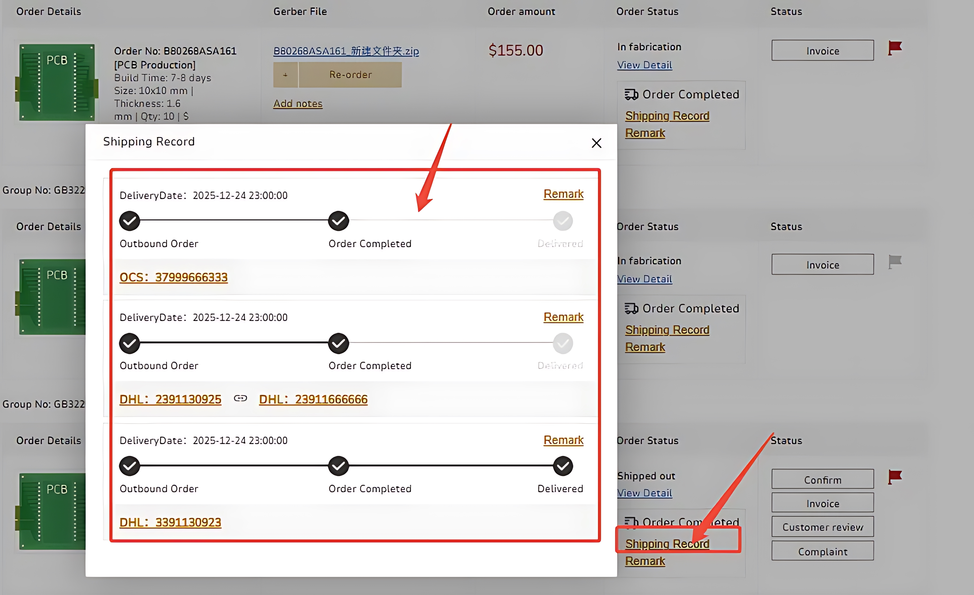974x595 pixels.
Task: Close the Shipping Record dialog
Action: pos(596,143)
